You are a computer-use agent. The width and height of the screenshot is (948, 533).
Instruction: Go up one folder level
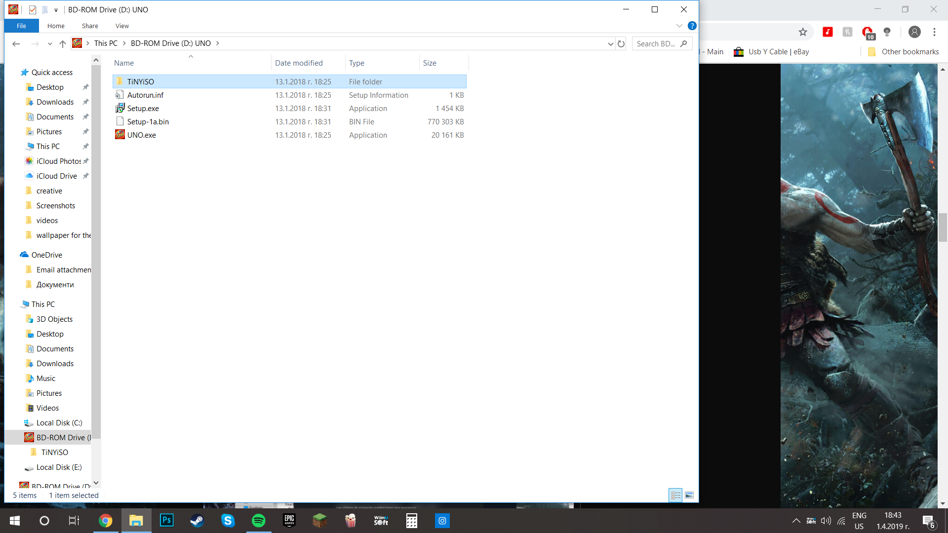pyautogui.click(x=63, y=43)
